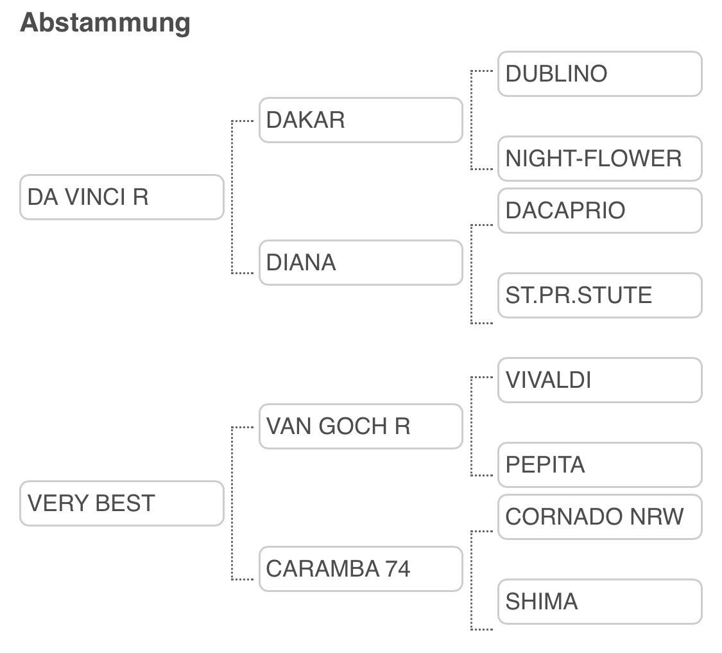The height and width of the screenshot is (653, 722).
Task: Select the DIANA pedigree box
Action: coord(360,263)
